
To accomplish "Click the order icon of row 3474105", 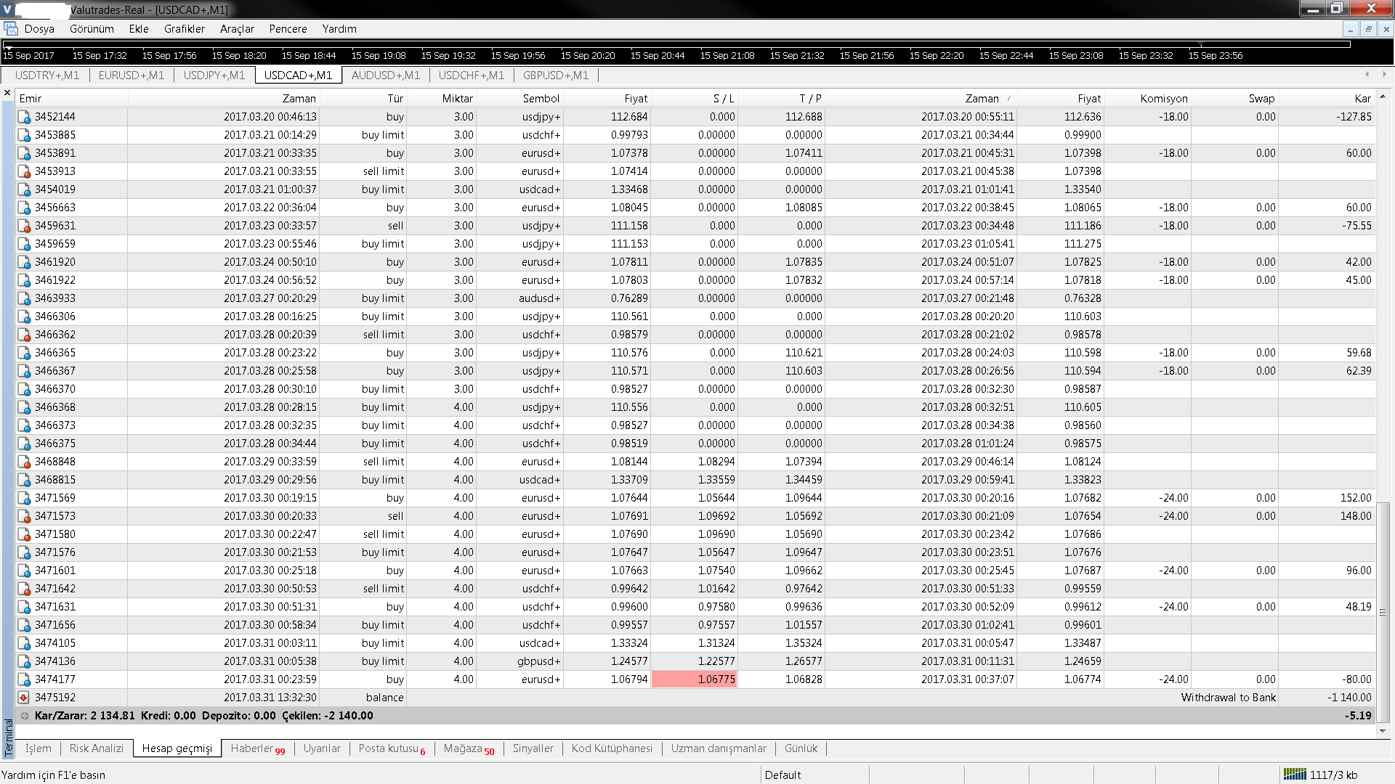I will click(x=24, y=643).
